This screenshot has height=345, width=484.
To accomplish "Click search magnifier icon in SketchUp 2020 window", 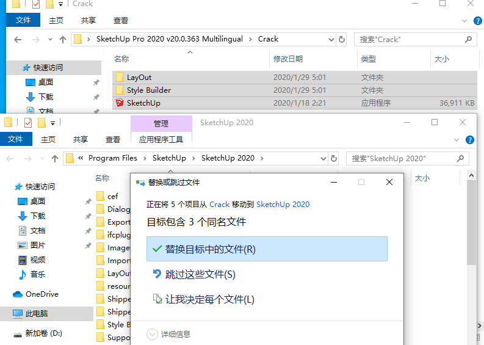I will (x=461, y=159).
